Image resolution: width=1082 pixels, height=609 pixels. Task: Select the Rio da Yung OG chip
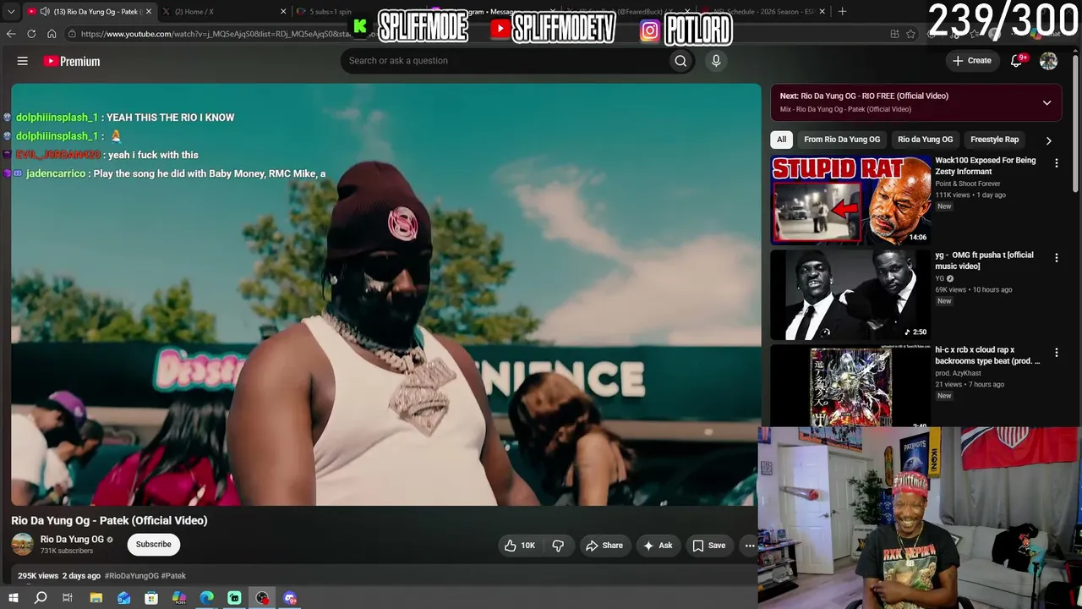(x=925, y=140)
